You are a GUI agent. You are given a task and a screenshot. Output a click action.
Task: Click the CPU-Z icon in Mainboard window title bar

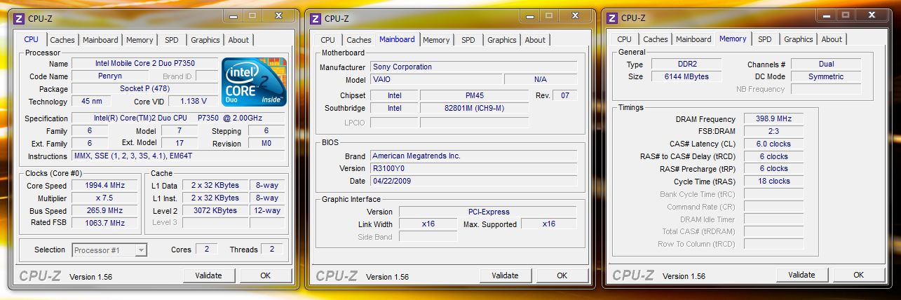[x=316, y=18]
